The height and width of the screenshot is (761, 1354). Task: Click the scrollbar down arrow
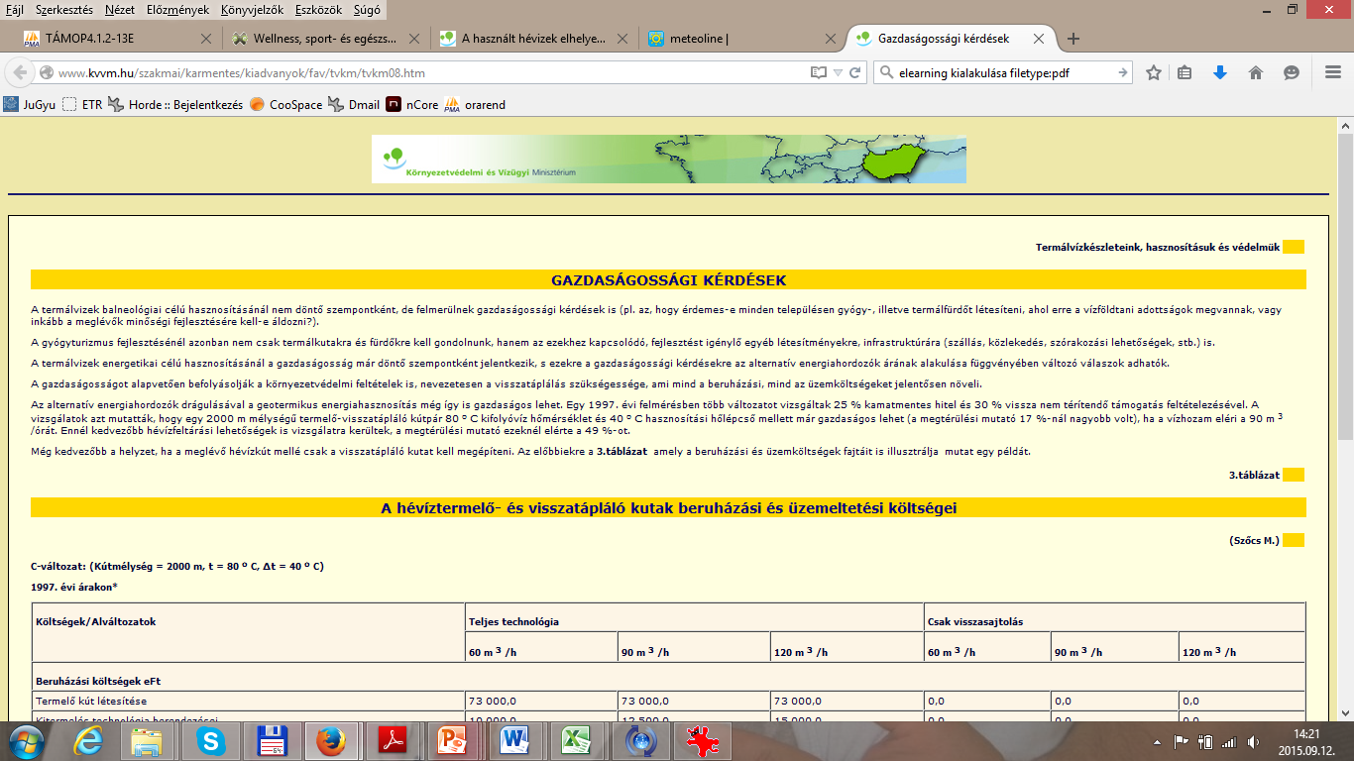click(1345, 713)
